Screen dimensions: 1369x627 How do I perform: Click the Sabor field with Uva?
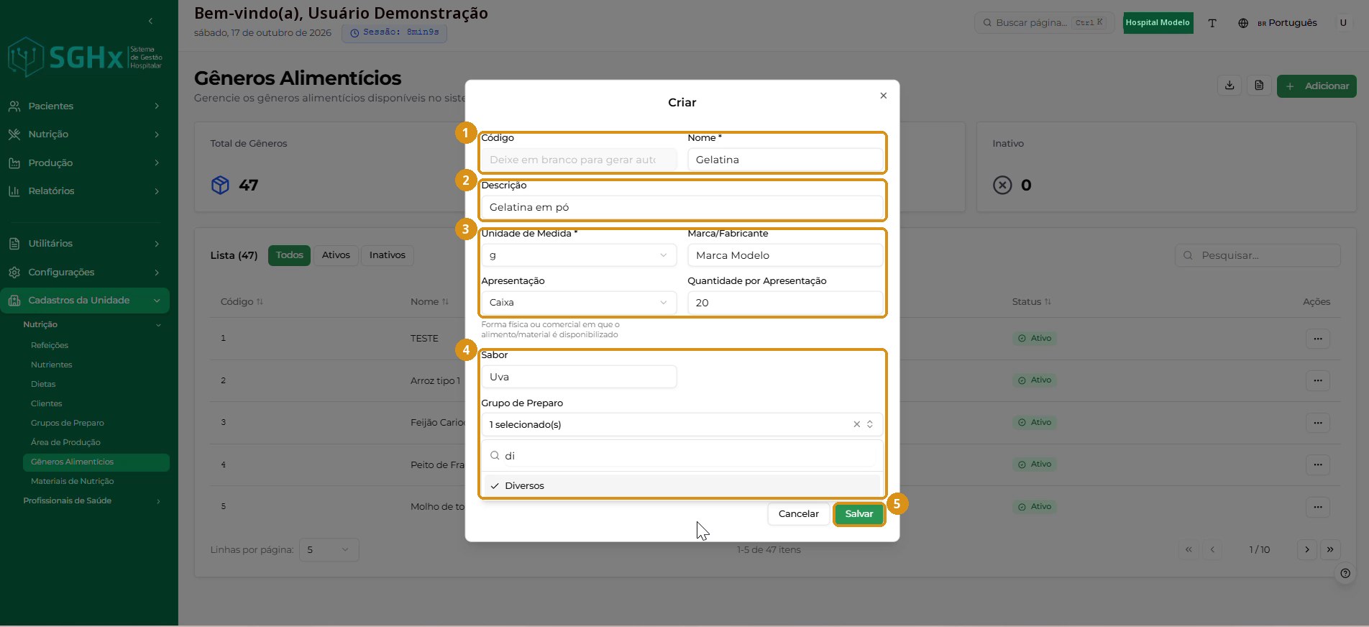(x=579, y=377)
